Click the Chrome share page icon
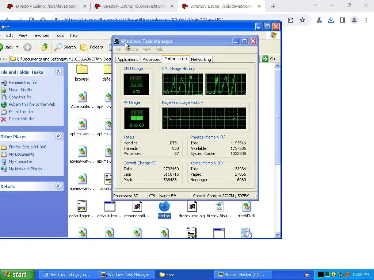 pos(290,20)
